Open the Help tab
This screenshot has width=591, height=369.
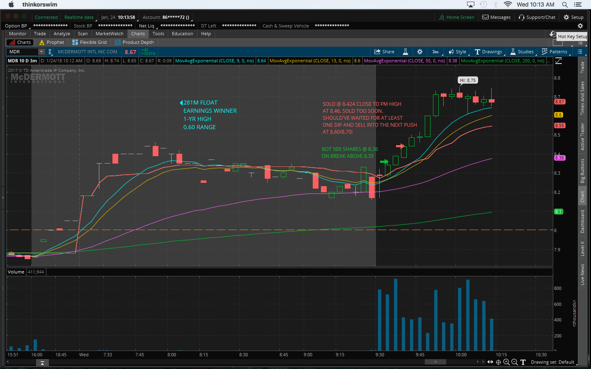click(206, 34)
